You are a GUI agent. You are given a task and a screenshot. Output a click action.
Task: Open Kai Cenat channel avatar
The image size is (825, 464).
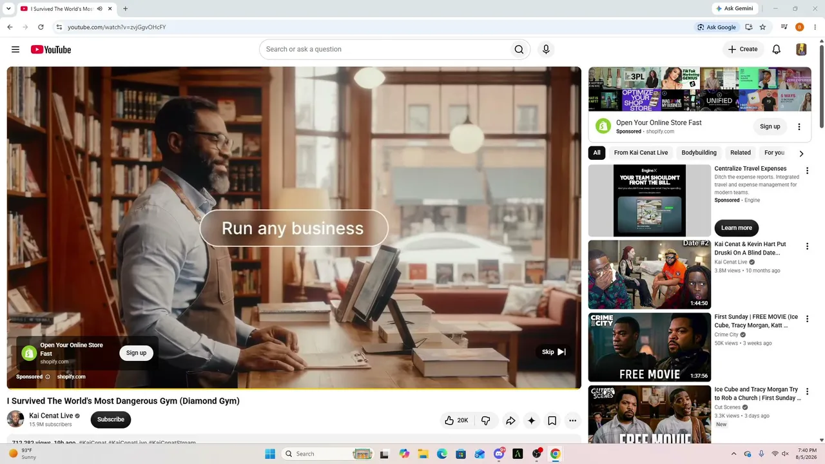click(x=15, y=419)
